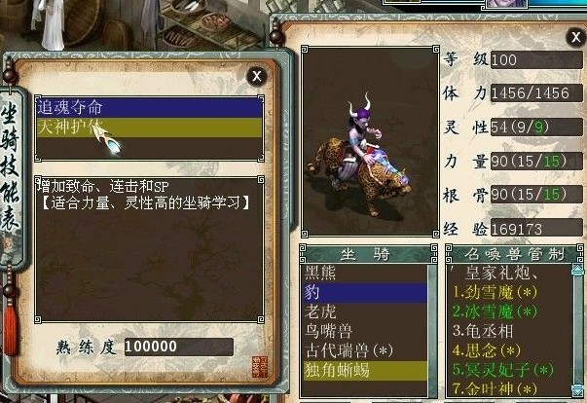This screenshot has height=403, width=587.
Task: Choose 黑熊 in the mount list
Action: [365, 273]
